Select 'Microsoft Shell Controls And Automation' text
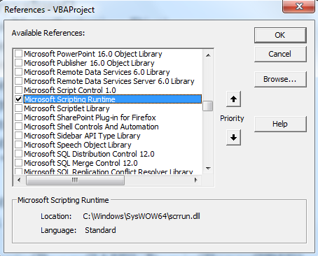The height and width of the screenshot is (256, 318). point(91,127)
